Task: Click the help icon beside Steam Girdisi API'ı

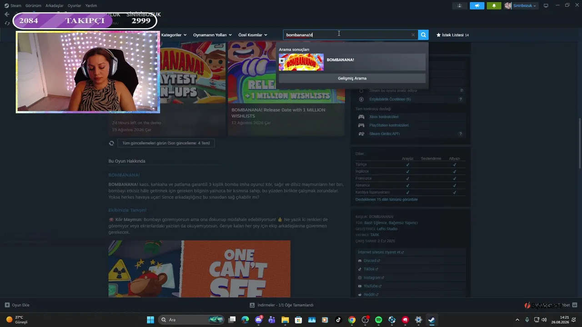Action: pos(461,134)
